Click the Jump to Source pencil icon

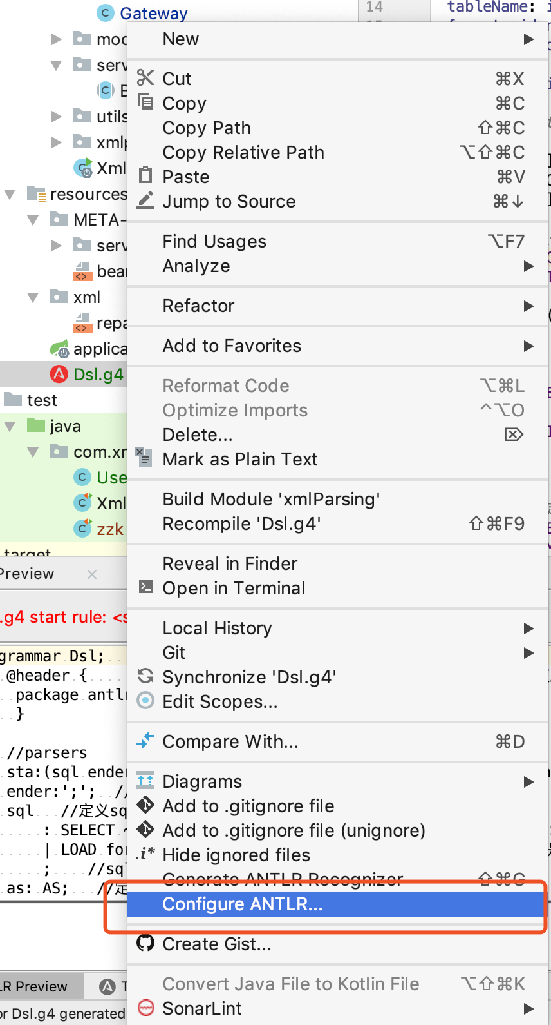pyautogui.click(x=146, y=200)
